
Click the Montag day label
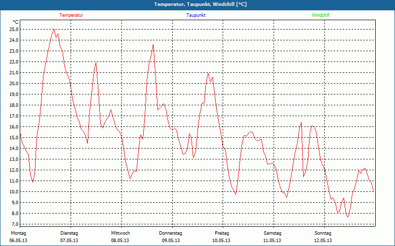tap(18, 233)
